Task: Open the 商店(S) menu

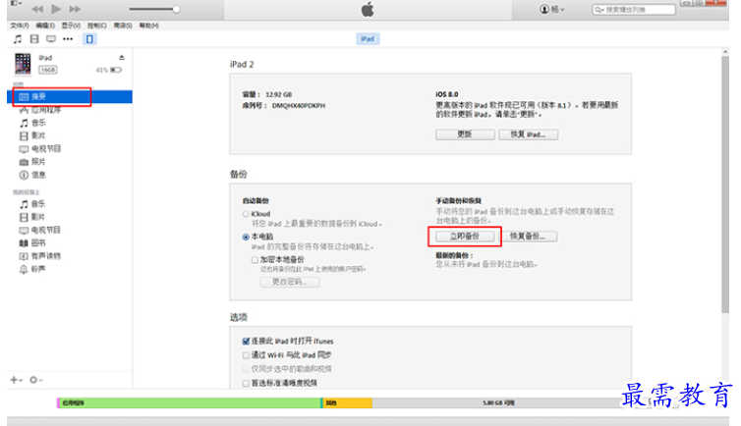Action: coord(123,26)
